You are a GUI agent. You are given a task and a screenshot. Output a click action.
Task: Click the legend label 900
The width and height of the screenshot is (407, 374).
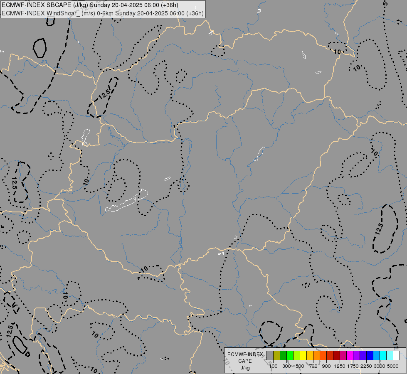click(326, 366)
